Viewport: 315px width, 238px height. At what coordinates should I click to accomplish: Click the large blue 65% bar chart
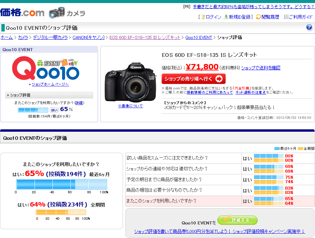61,184
